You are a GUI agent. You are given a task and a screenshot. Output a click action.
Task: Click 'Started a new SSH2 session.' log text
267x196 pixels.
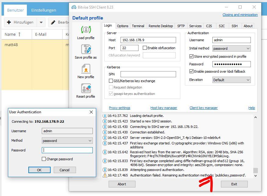[x=151, y=121]
